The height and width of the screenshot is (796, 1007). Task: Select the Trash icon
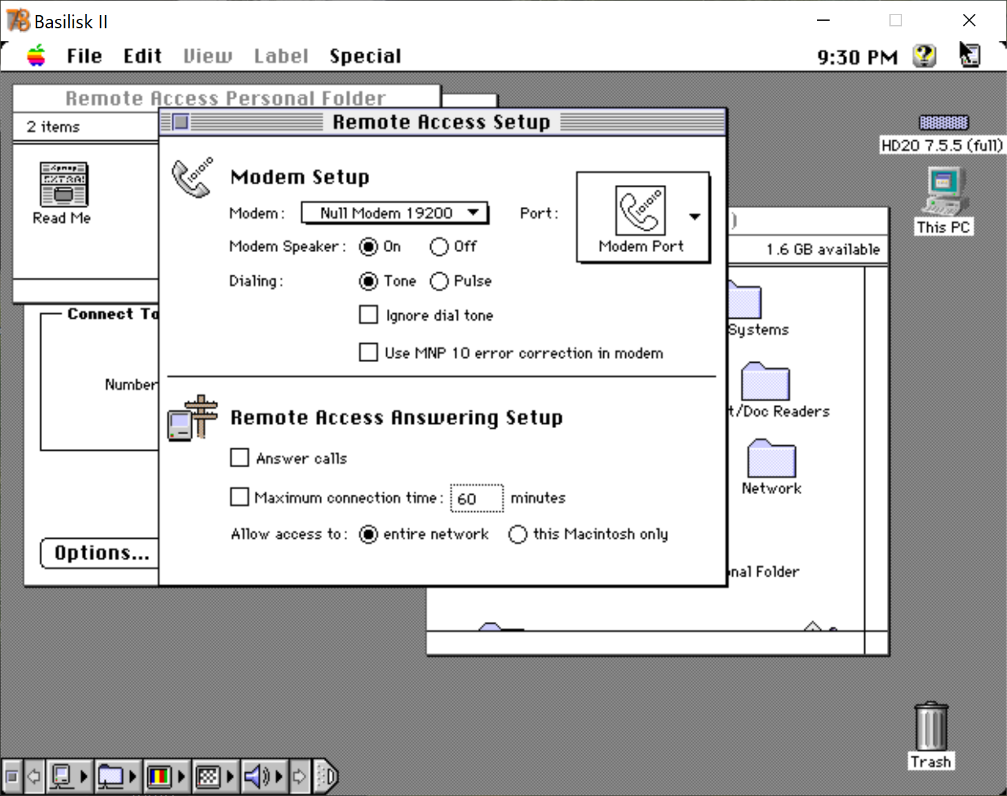click(932, 726)
